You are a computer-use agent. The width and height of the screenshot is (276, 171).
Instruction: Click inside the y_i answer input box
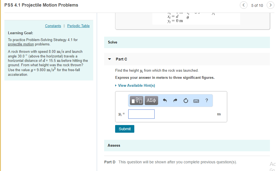click(141, 114)
